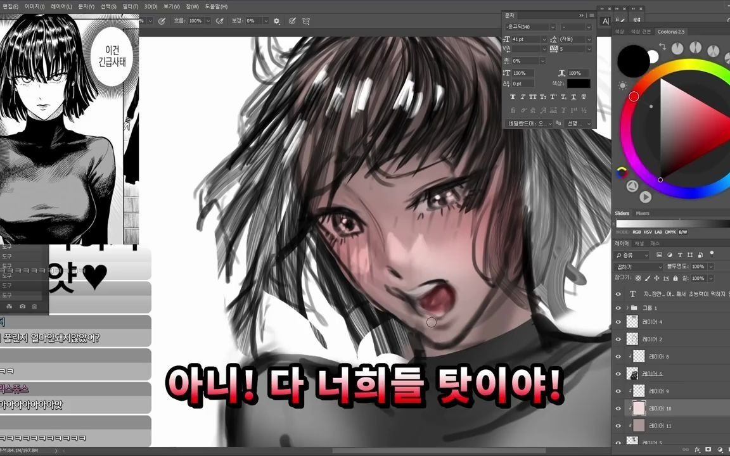
Task: Add a layer mask from Layers panel bottom
Action: pyautogui.click(x=708, y=450)
